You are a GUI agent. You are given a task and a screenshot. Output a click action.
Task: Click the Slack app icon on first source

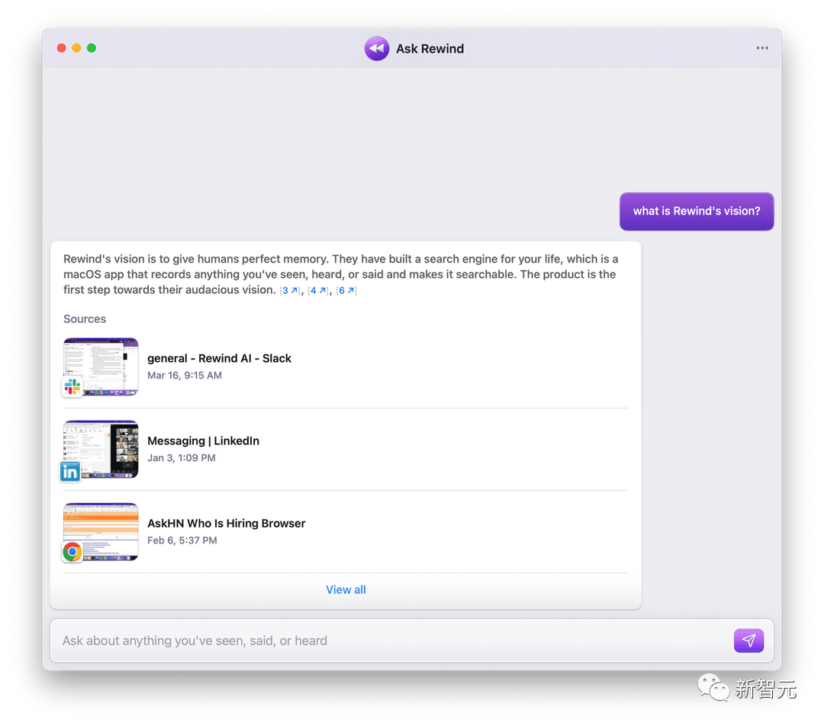(x=72, y=387)
